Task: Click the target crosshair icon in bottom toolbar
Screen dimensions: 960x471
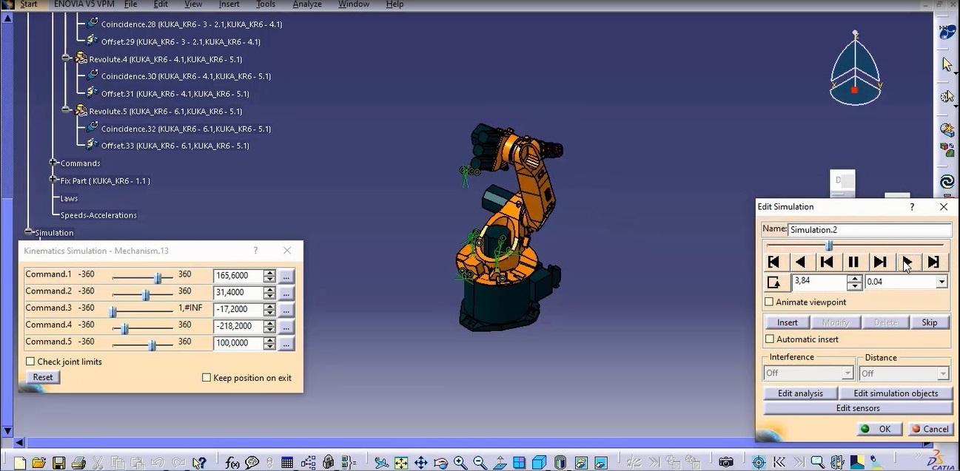Action: (x=759, y=463)
